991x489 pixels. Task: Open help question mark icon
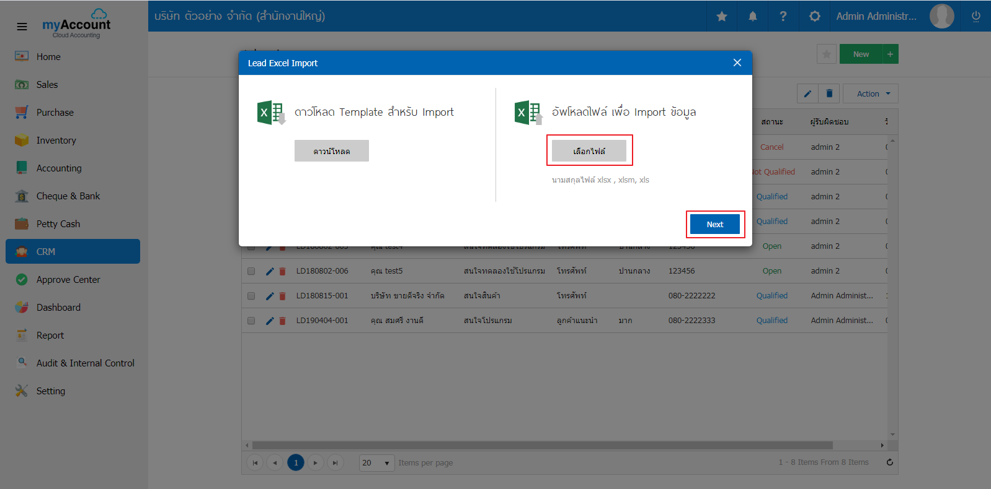pyautogui.click(x=783, y=16)
